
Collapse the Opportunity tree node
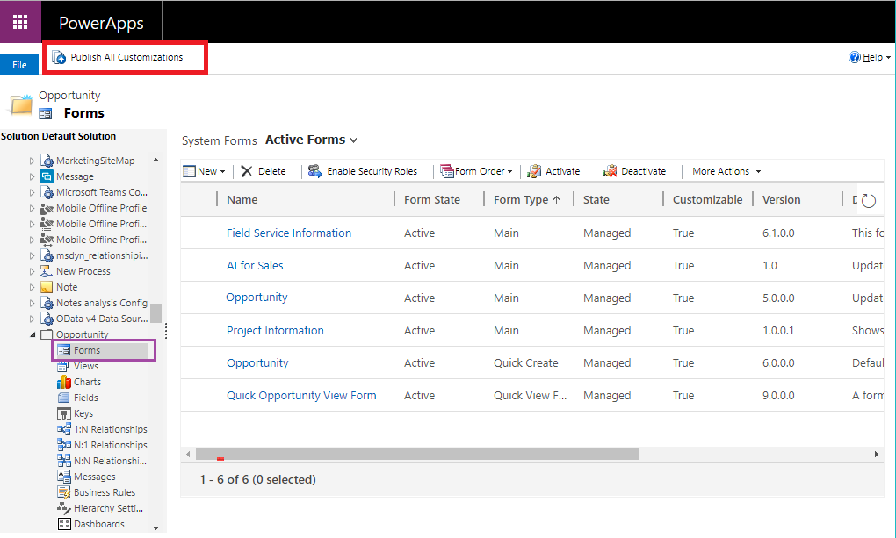click(x=33, y=334)
